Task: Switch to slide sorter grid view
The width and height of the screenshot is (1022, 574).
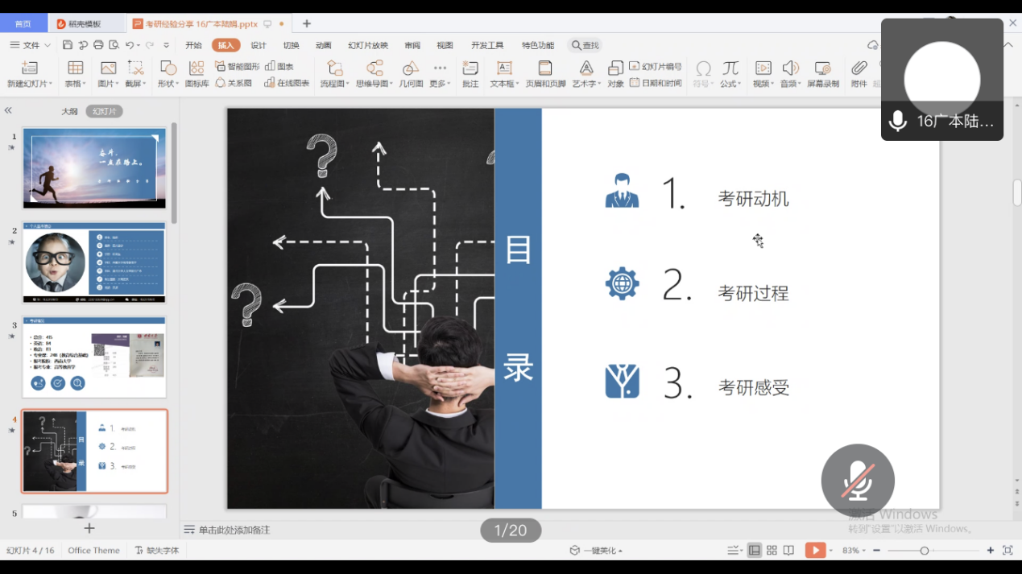Action: 772,551
